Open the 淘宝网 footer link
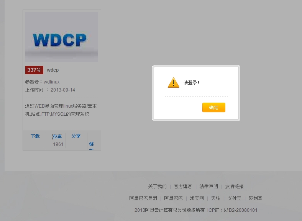 [x=197, y=198]
